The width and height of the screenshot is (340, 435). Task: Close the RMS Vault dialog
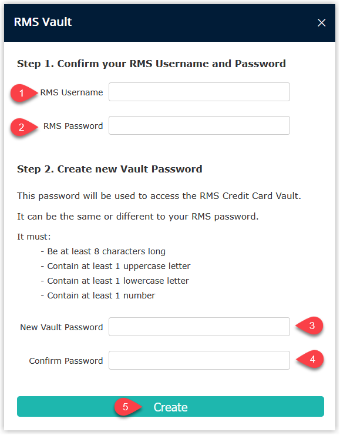(x=321, y=22)
